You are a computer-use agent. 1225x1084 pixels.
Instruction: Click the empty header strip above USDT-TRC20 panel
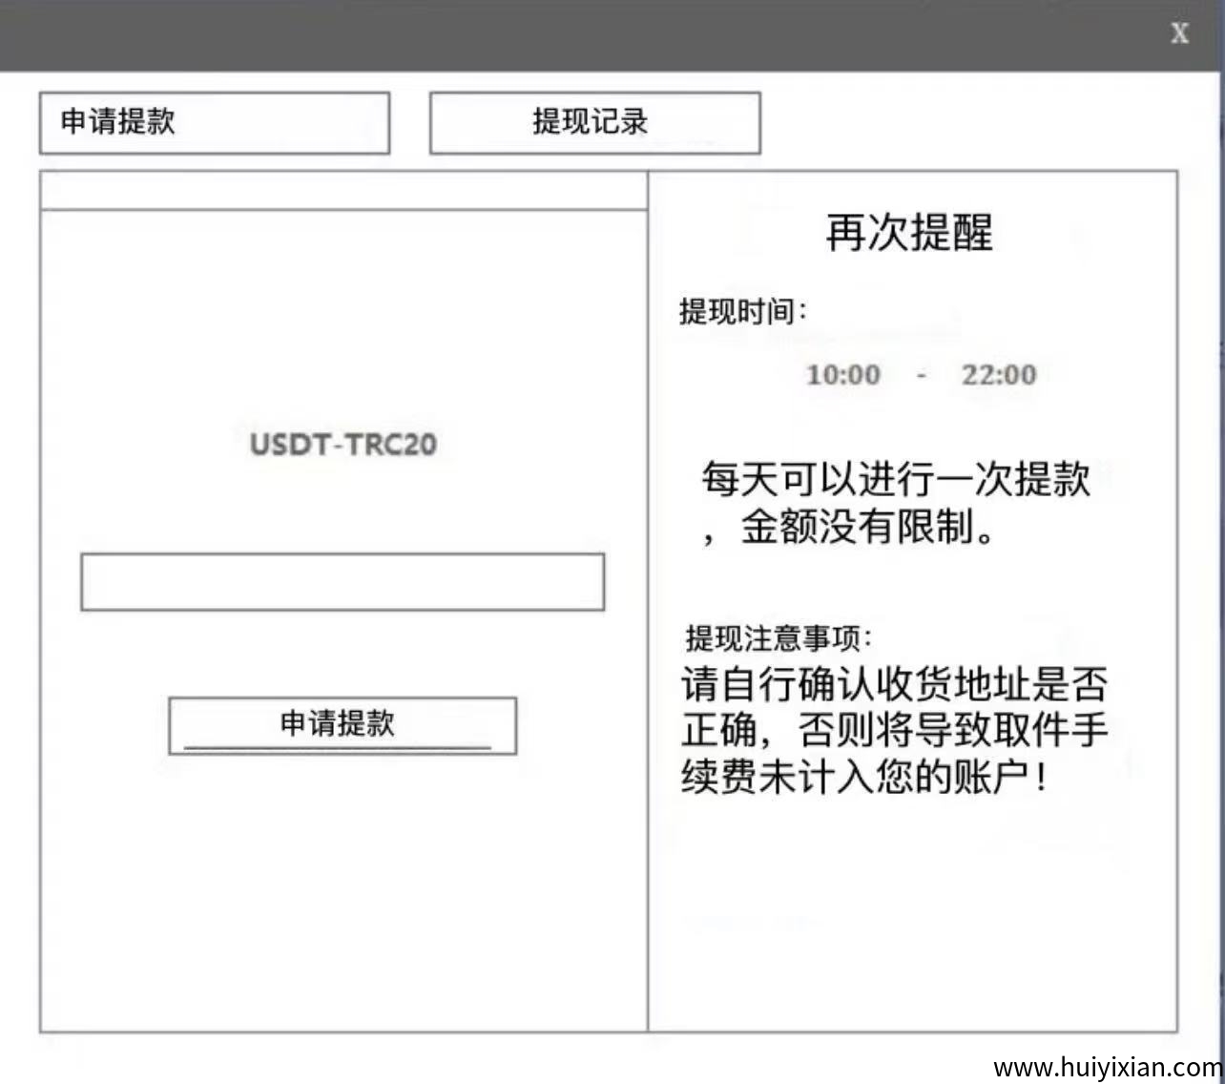[x=343, y=191]
